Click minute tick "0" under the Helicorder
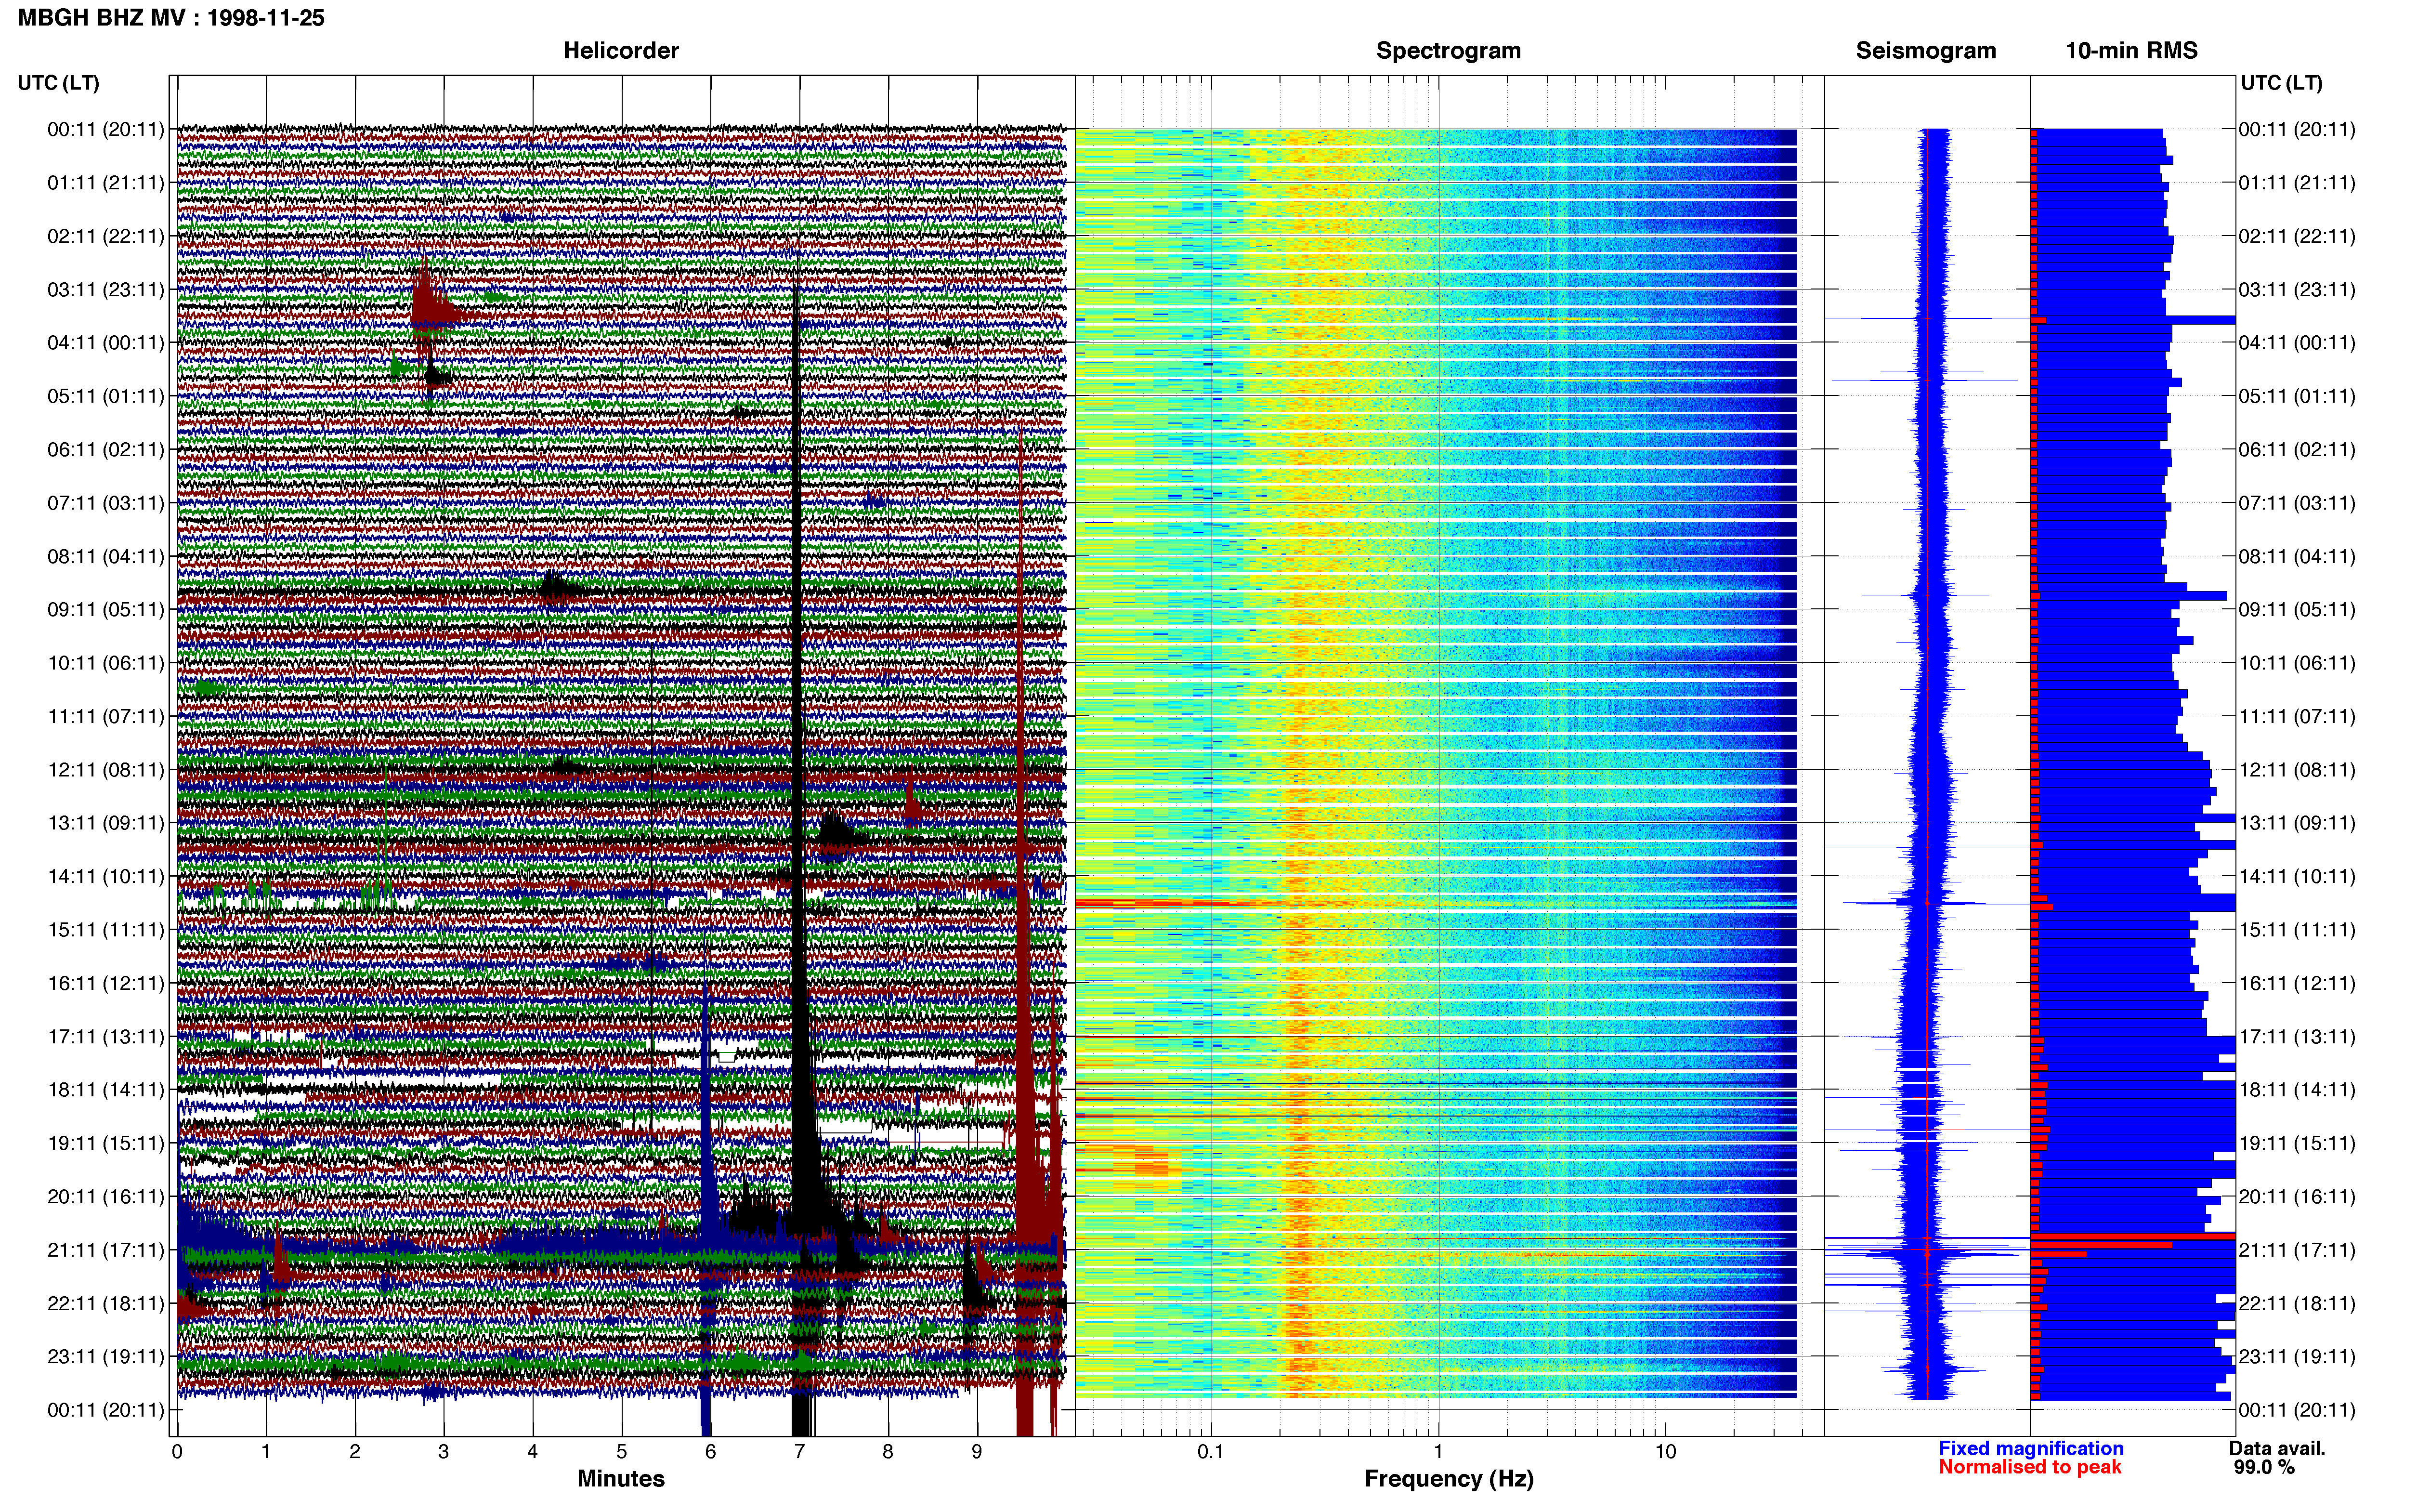This screenshot has width=2417, height=1512. pyautogui.click(x=177, y=1451)
